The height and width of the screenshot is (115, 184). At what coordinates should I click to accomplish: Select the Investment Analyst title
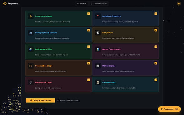pyautogui.click(x=43, y=16)
